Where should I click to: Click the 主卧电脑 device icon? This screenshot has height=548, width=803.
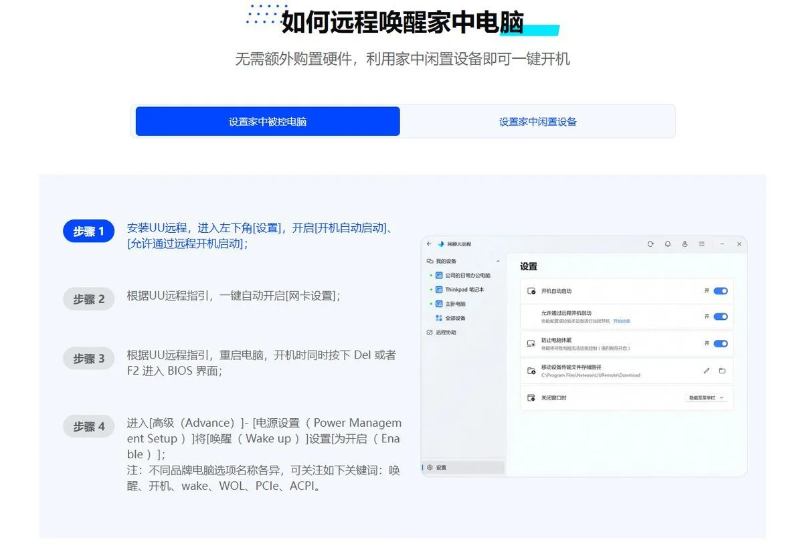coord(439,304)
